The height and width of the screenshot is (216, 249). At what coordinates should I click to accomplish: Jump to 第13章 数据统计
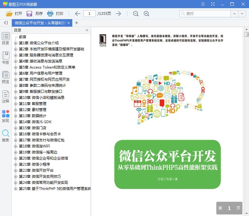pyautogui.click(x=33, y=116)
